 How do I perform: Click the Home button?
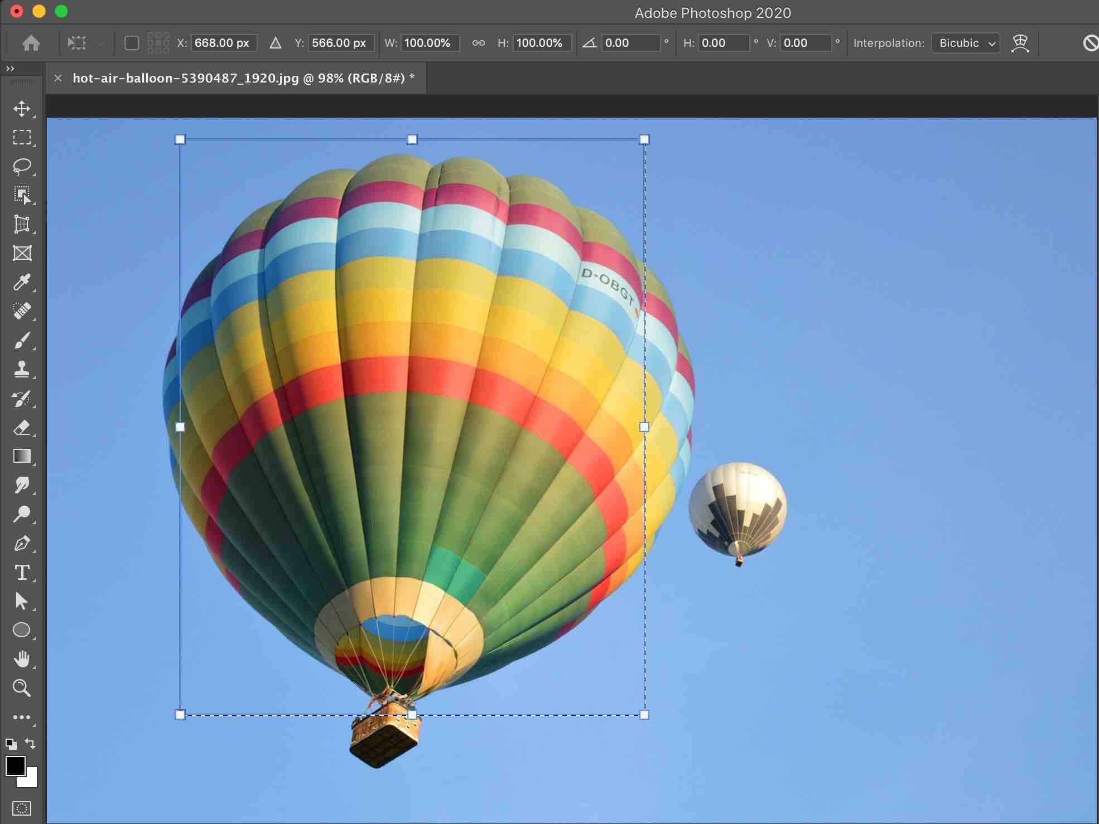[x=31, y=43]
